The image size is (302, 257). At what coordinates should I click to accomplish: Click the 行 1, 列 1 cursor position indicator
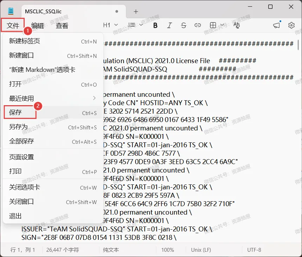pyautogui.click(x=23, y=250)
